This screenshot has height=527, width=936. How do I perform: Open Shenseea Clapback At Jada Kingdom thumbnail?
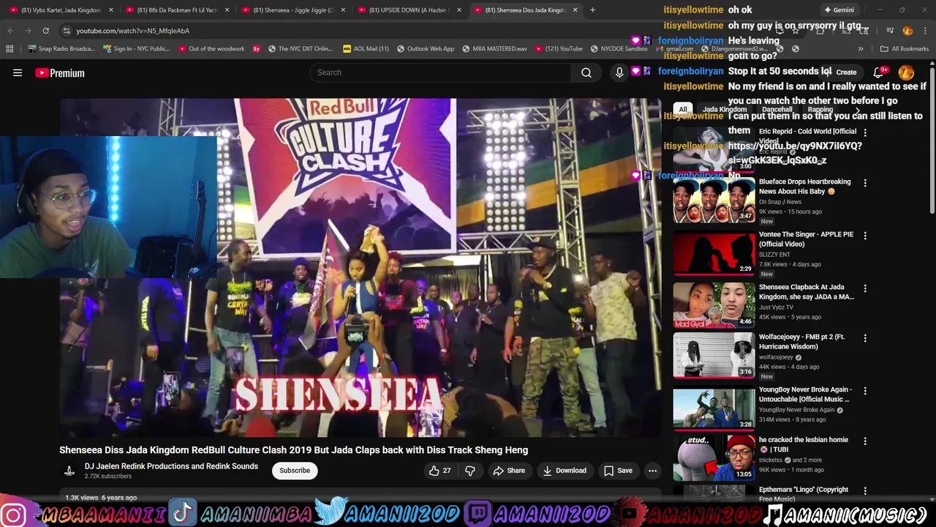pyautogui.click(x=714, y=305)
